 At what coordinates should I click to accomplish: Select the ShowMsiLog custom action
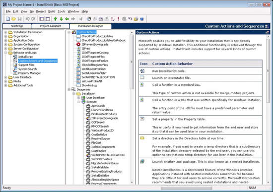[89, 85]
